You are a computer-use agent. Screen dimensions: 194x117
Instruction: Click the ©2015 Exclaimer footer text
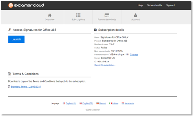click(92, 110)
